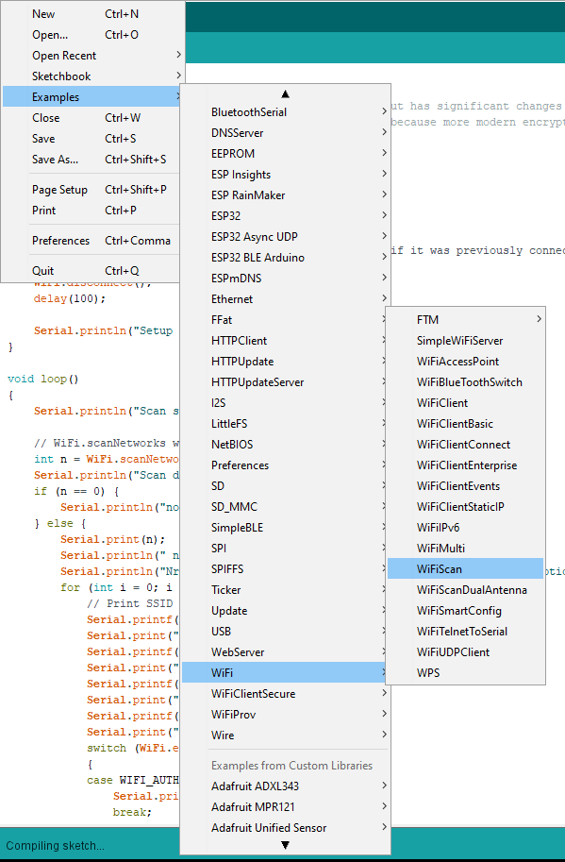Open Adafruit ADXL343 examples
This screenshot has width=565, height=862.
[x=285, y=786]
